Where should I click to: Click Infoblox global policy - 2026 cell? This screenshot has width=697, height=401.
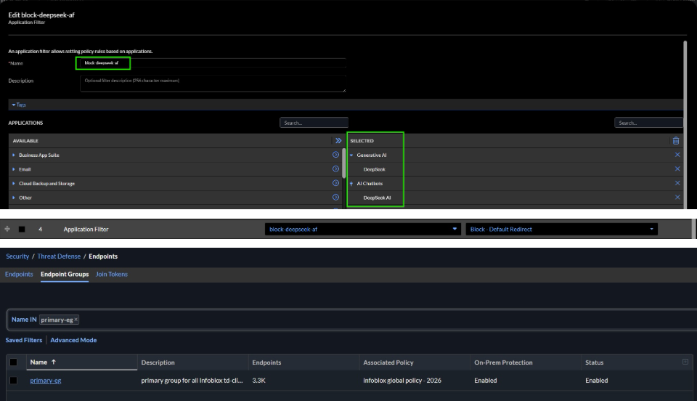click(402, 381)
